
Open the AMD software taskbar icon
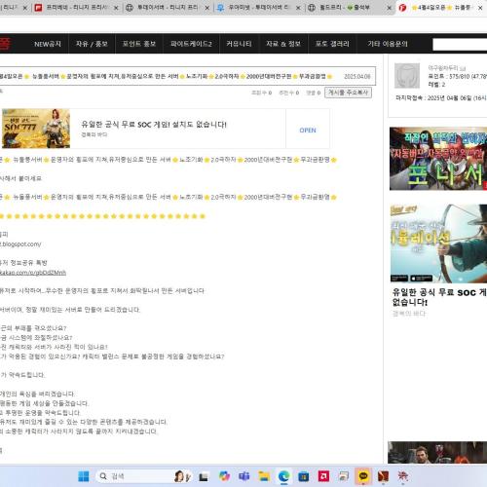[323, 476]
